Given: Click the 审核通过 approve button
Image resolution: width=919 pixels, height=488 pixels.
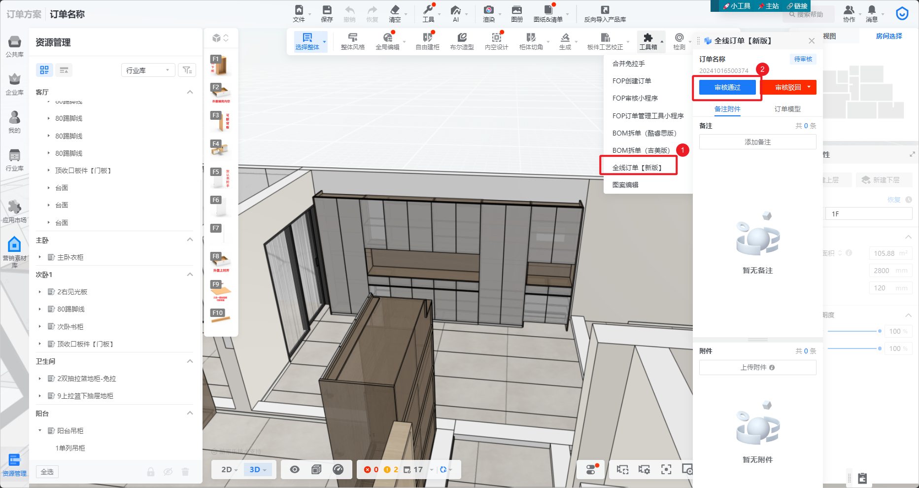Looking at the screenshot, I should [x=727, y=87].
